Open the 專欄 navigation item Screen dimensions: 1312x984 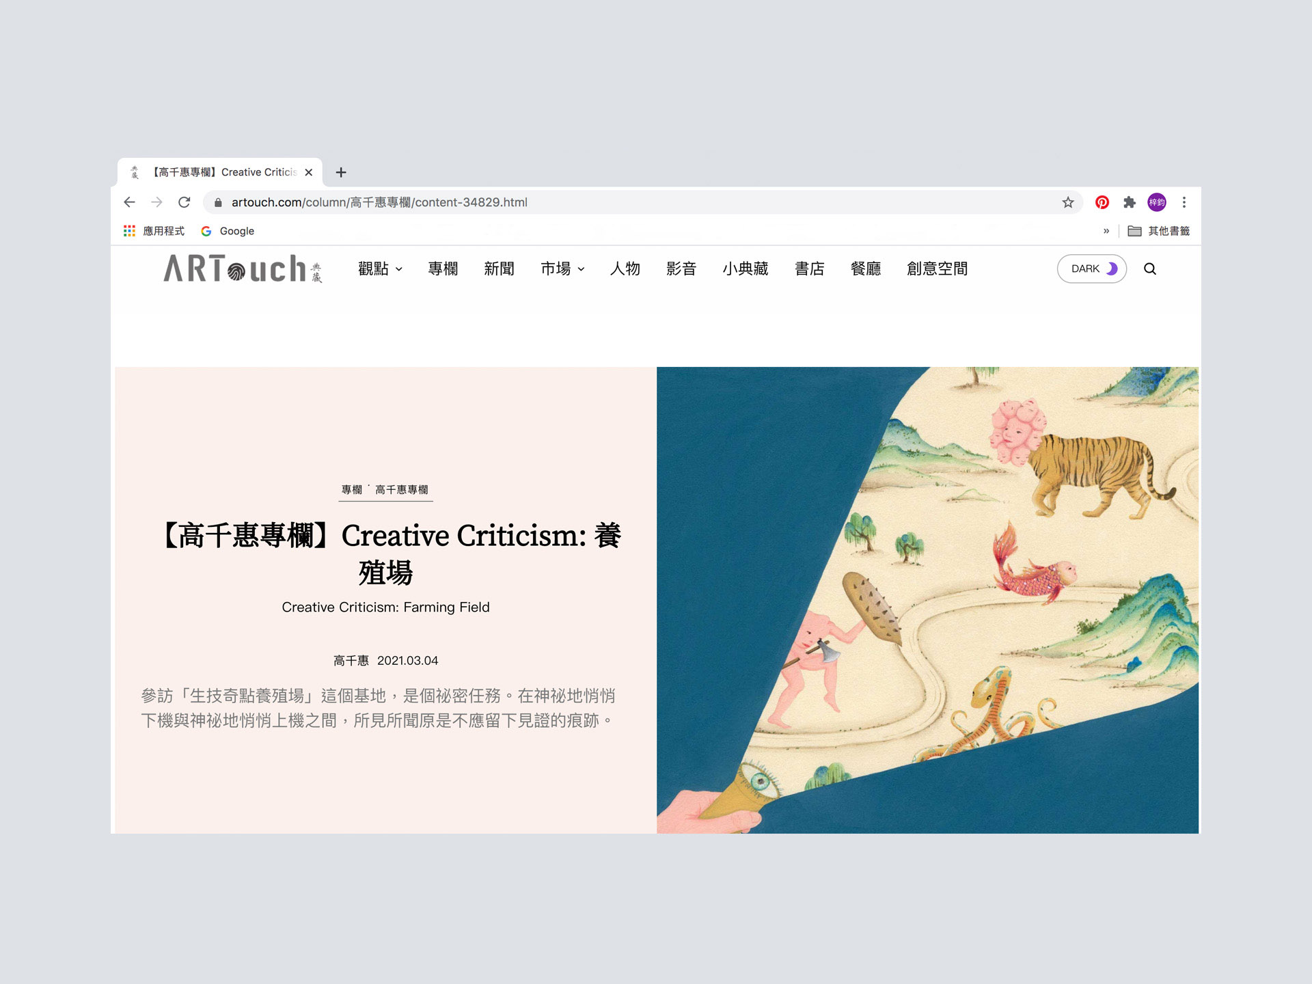click(443, 269)
